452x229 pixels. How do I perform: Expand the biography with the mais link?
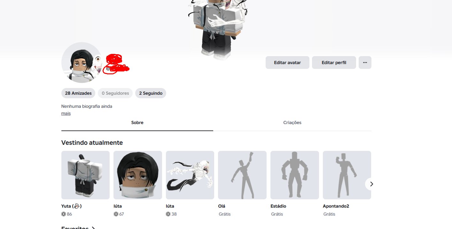tap(66, 113)
